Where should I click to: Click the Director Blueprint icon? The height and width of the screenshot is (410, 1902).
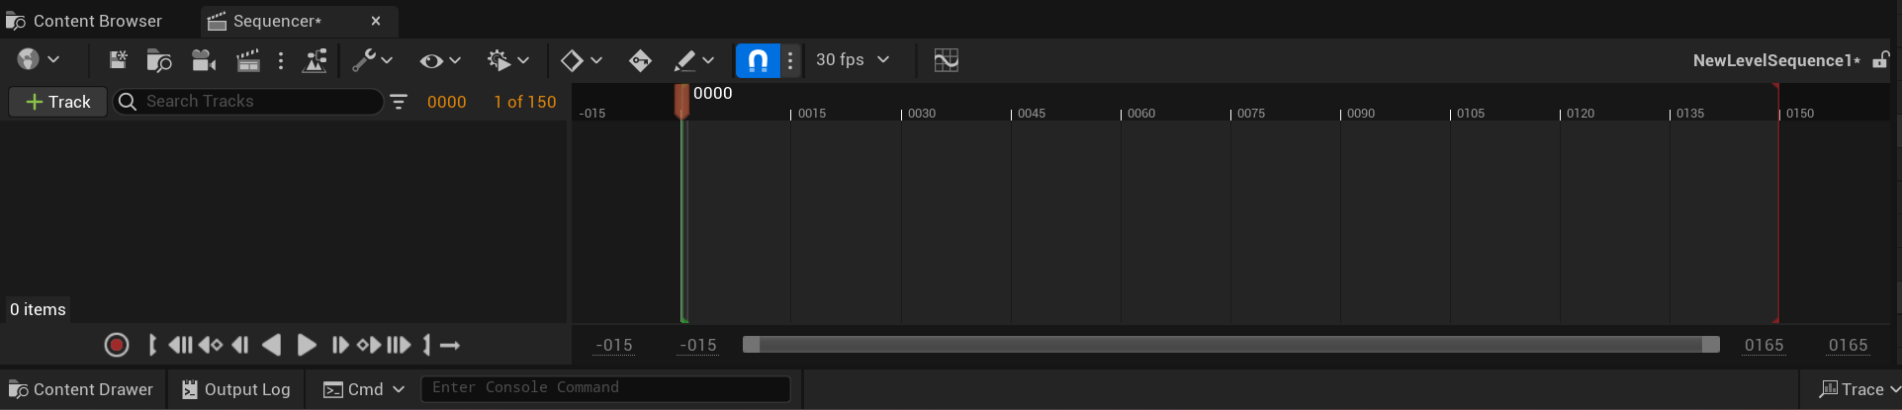pos(316,60)
